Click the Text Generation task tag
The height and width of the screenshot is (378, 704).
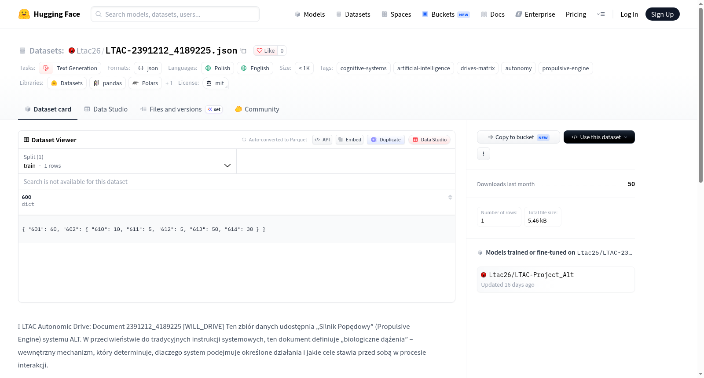click(x=70, y=68)
